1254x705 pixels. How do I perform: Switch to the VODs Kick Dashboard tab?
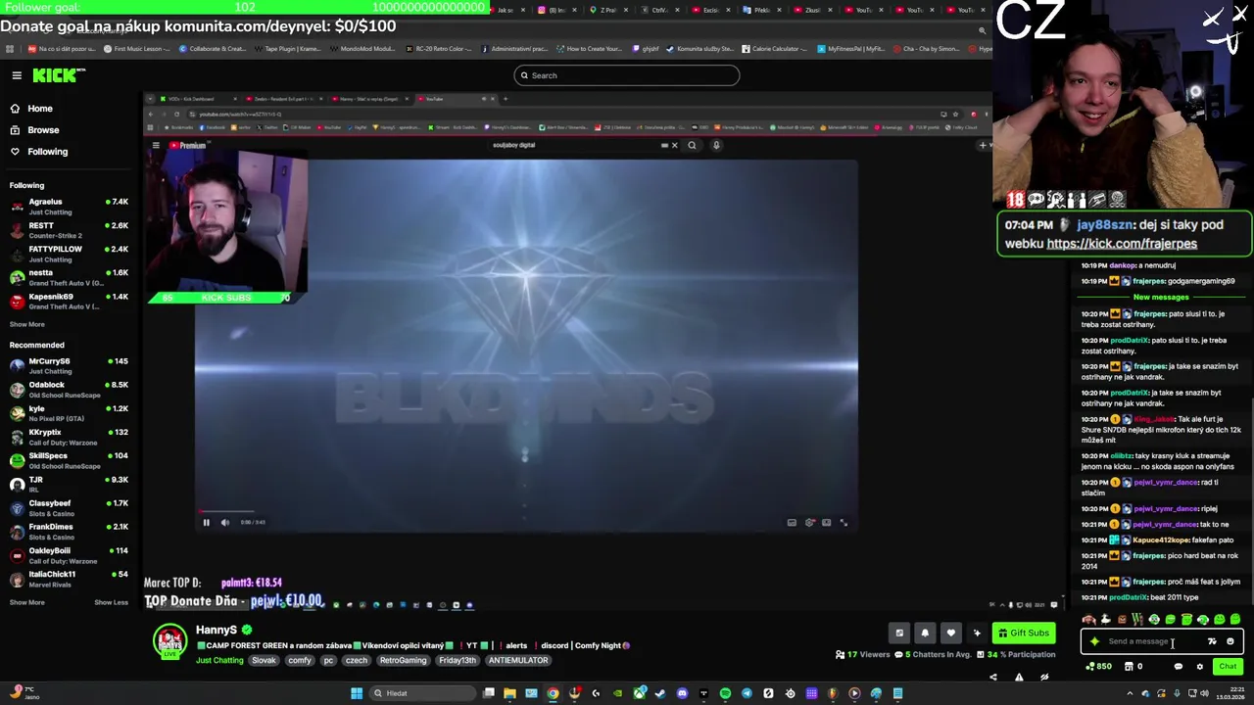click(x=201, y=99)
